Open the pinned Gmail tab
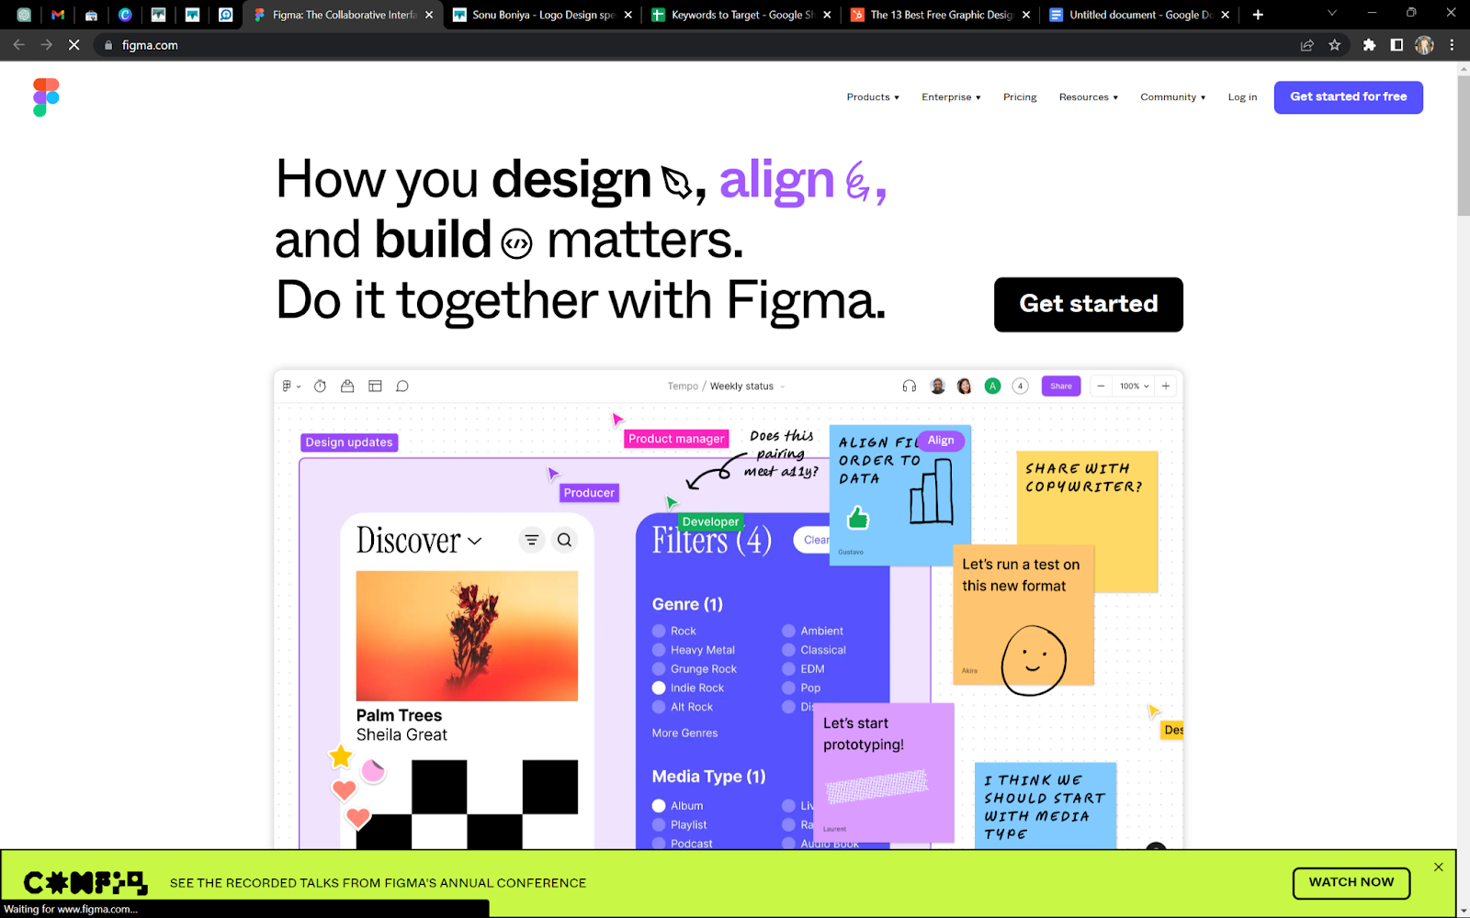The height and width of the screenshot is (918, 1470). click(x=58, y=15)
